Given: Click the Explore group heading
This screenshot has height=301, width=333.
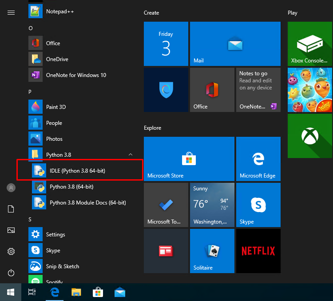Looking at the screenshot, I should 152,128.
